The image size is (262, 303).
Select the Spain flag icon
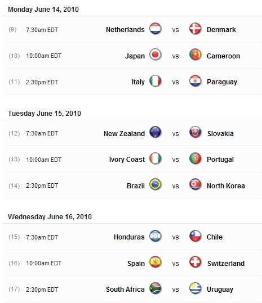[156, 262]
